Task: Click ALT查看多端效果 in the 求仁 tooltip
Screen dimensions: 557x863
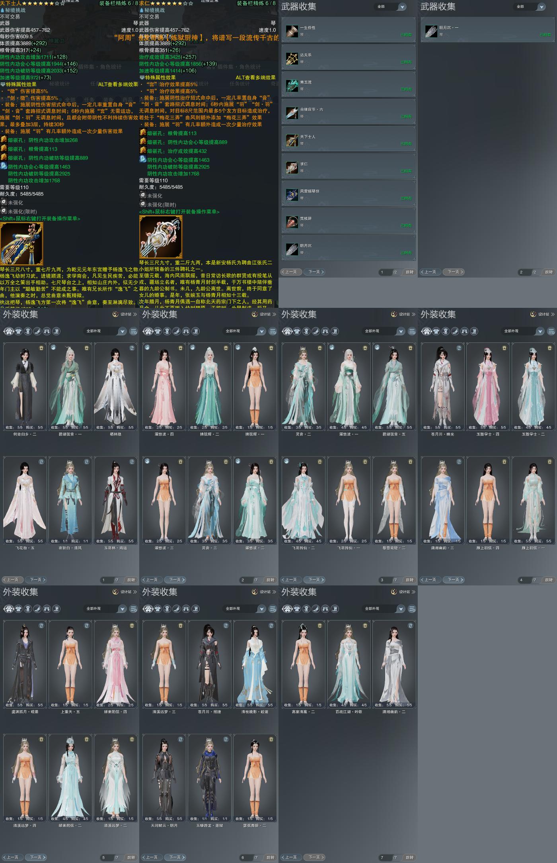Action: point(255,77)
